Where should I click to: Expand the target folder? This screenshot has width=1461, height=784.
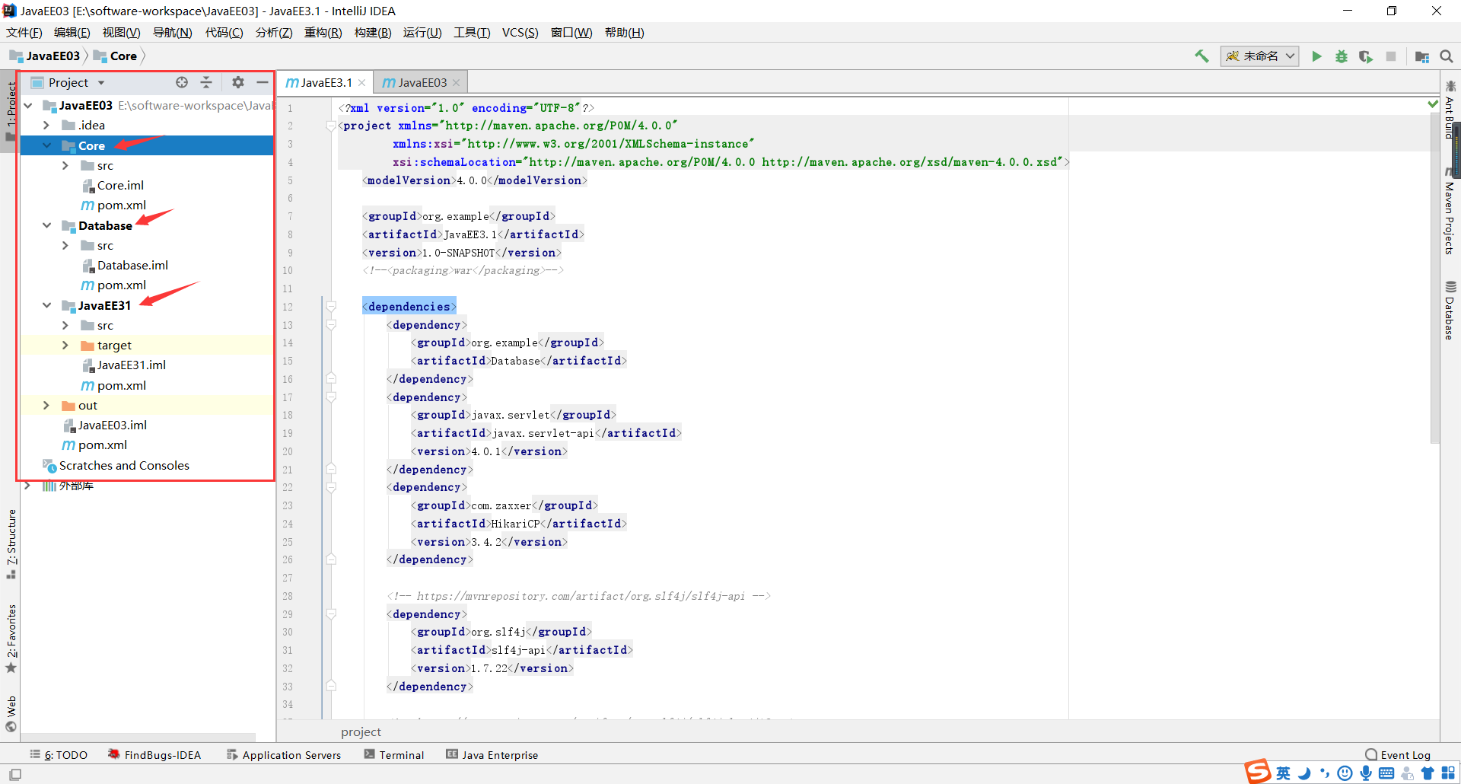(x=65, y=346)
